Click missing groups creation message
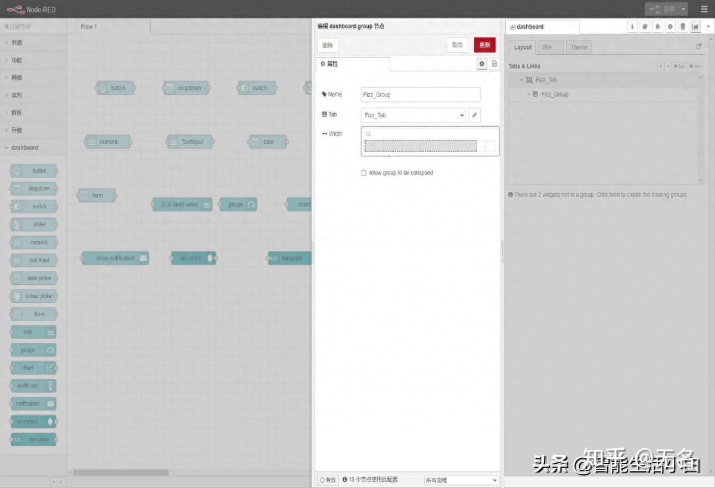 [x=597, y=195]
